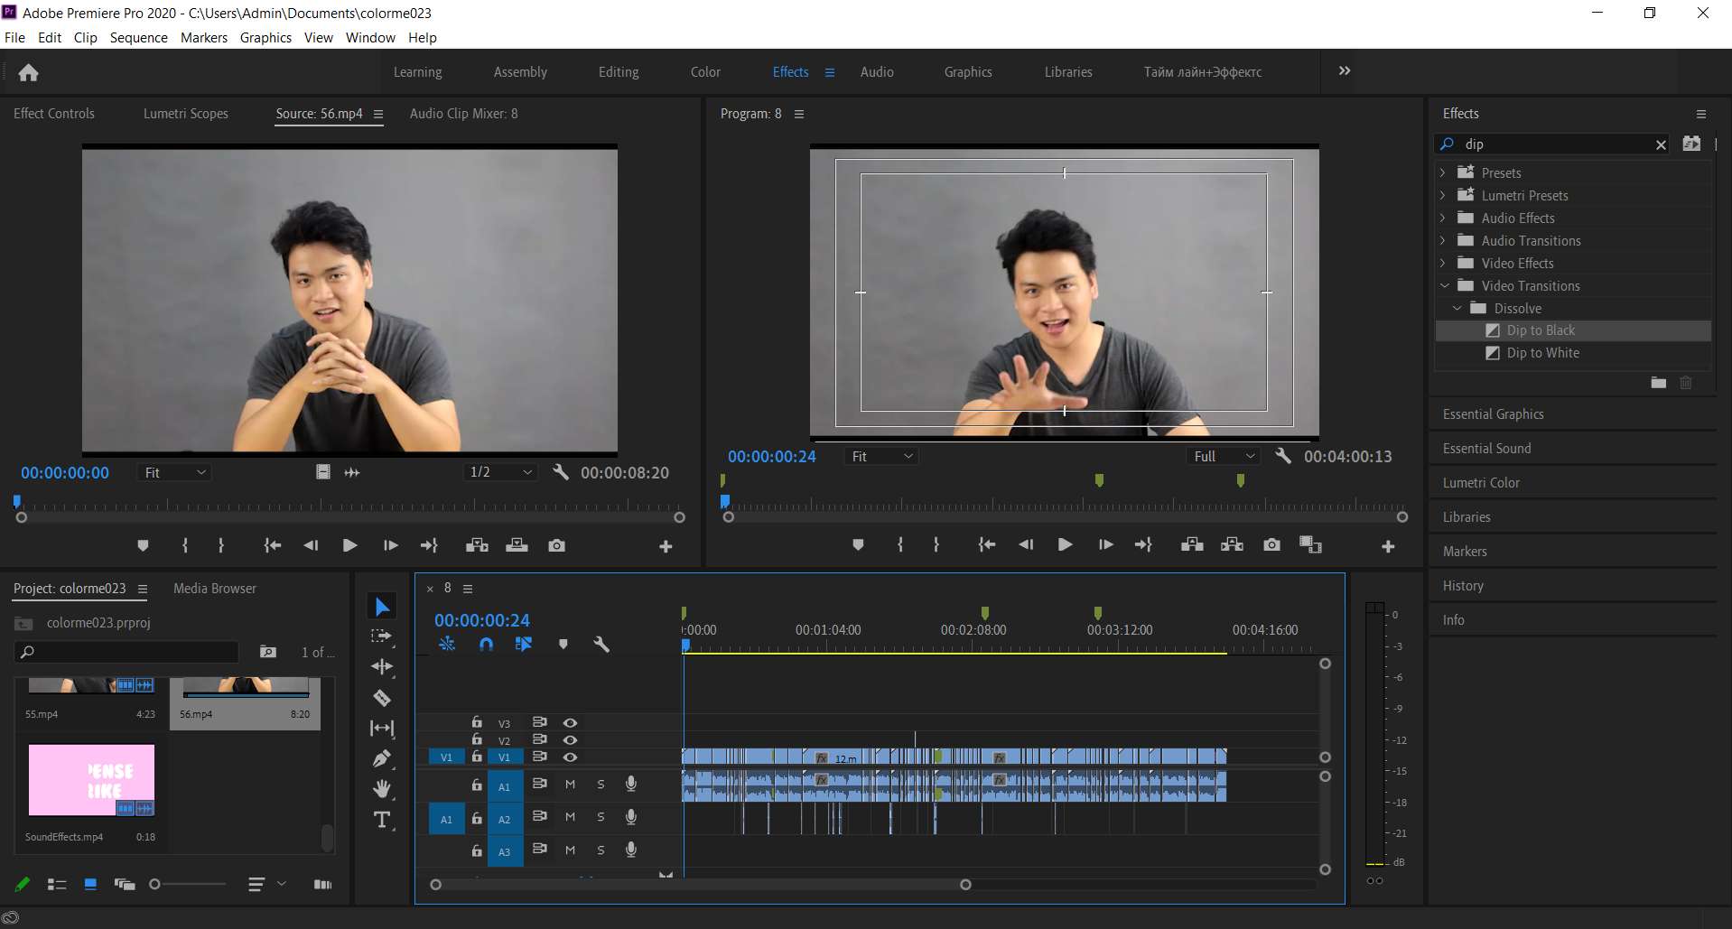Toggle lock on track V1

[477, 757]
